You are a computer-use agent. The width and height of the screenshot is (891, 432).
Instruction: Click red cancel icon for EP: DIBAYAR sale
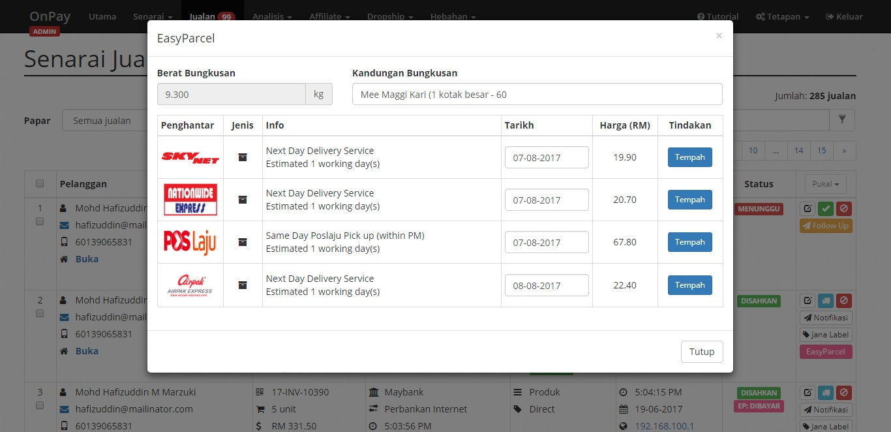(844, 393)
